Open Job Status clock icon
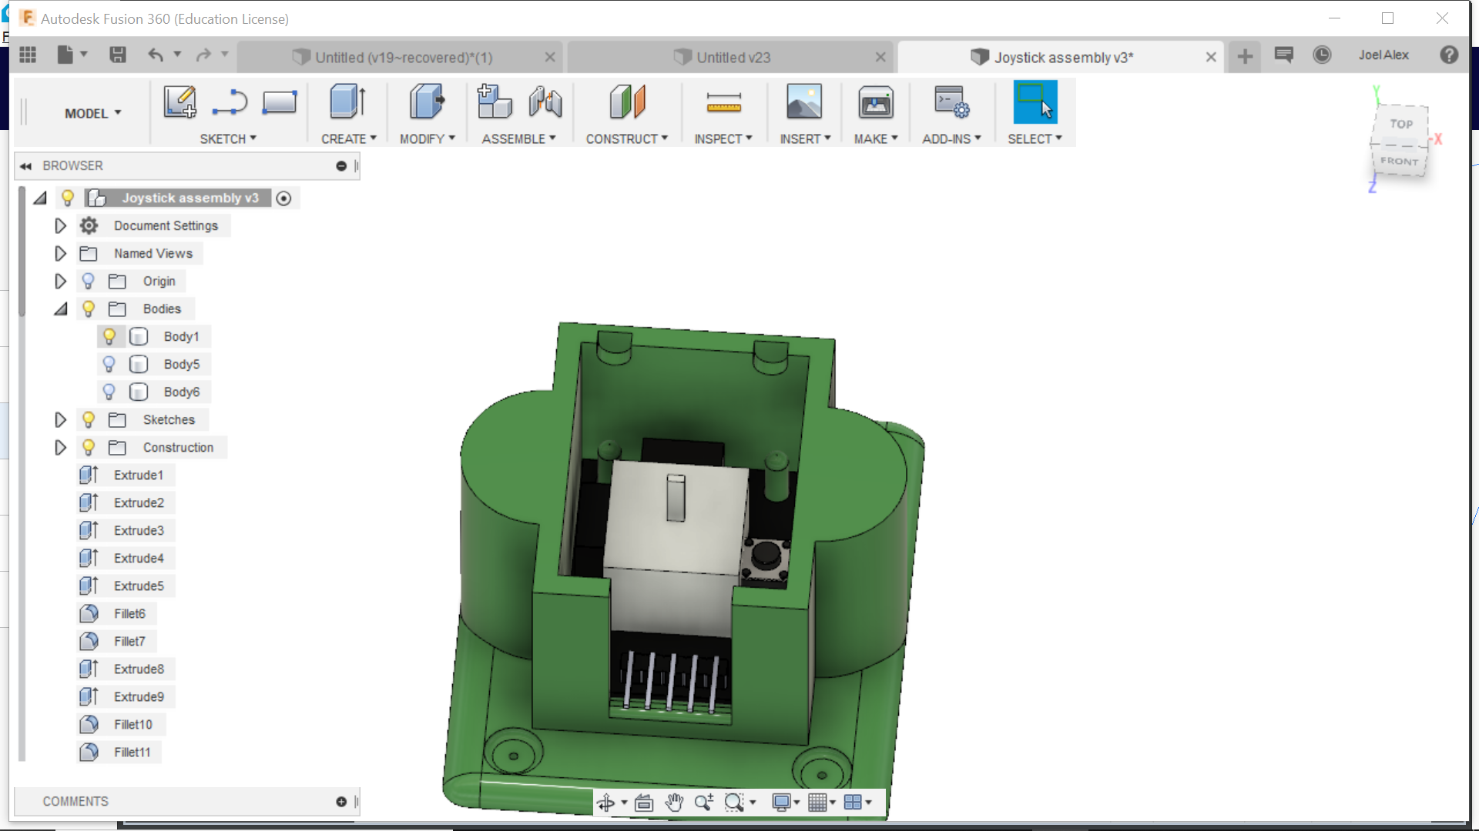This screenshot has height=831, width=1479. click(1322, 55)
